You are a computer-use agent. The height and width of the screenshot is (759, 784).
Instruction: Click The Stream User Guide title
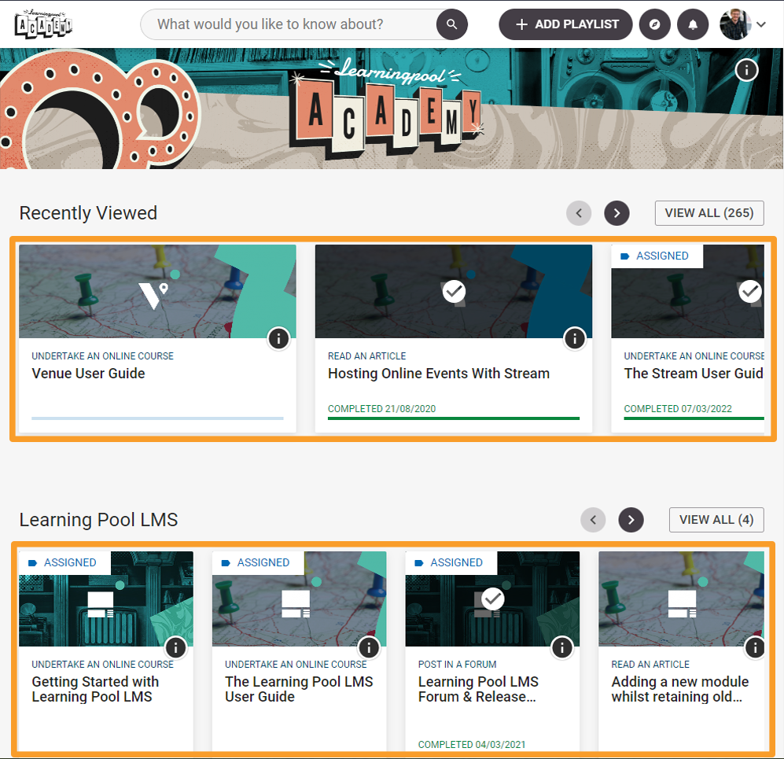coord(694,374)
